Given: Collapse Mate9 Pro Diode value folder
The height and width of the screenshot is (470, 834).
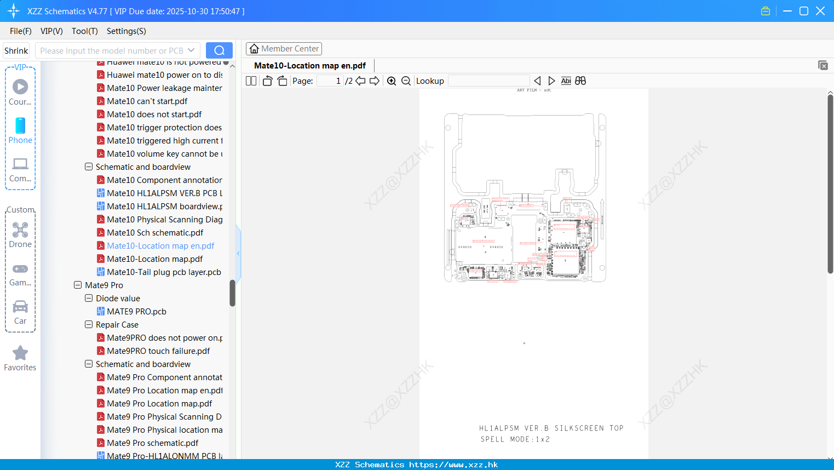Looking at the screenshot, I should point(89,298).
